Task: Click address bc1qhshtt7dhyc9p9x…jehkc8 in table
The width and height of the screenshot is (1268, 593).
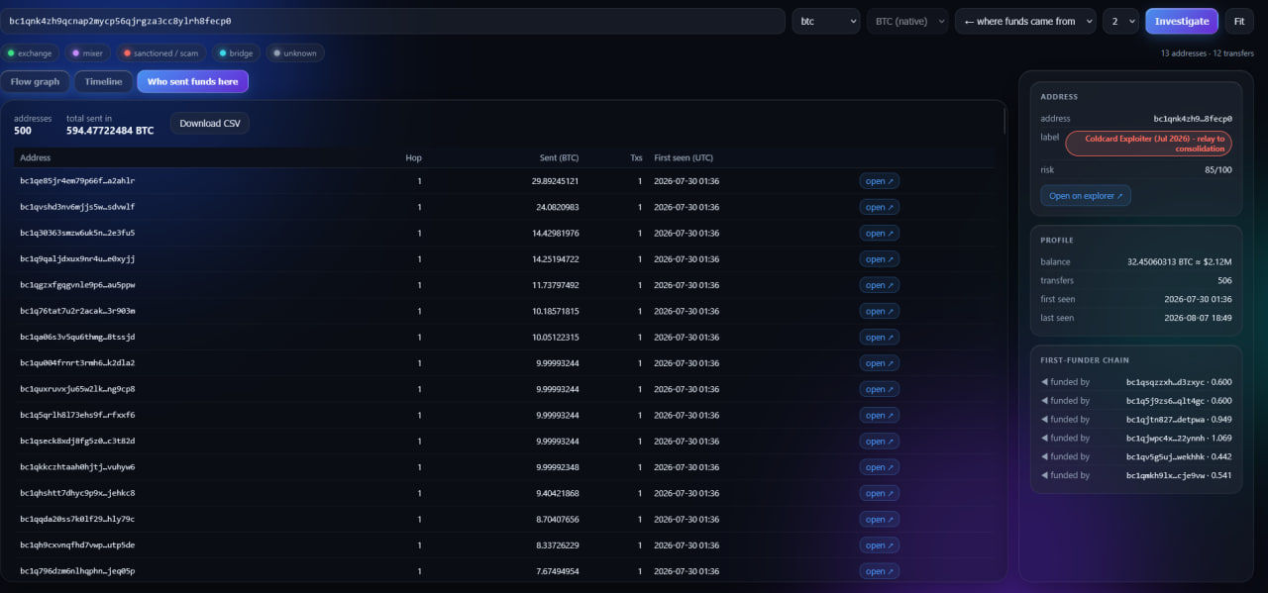Action: 77,493
